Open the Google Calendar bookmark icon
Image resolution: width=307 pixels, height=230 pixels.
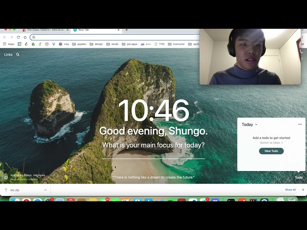click(19, 44)
